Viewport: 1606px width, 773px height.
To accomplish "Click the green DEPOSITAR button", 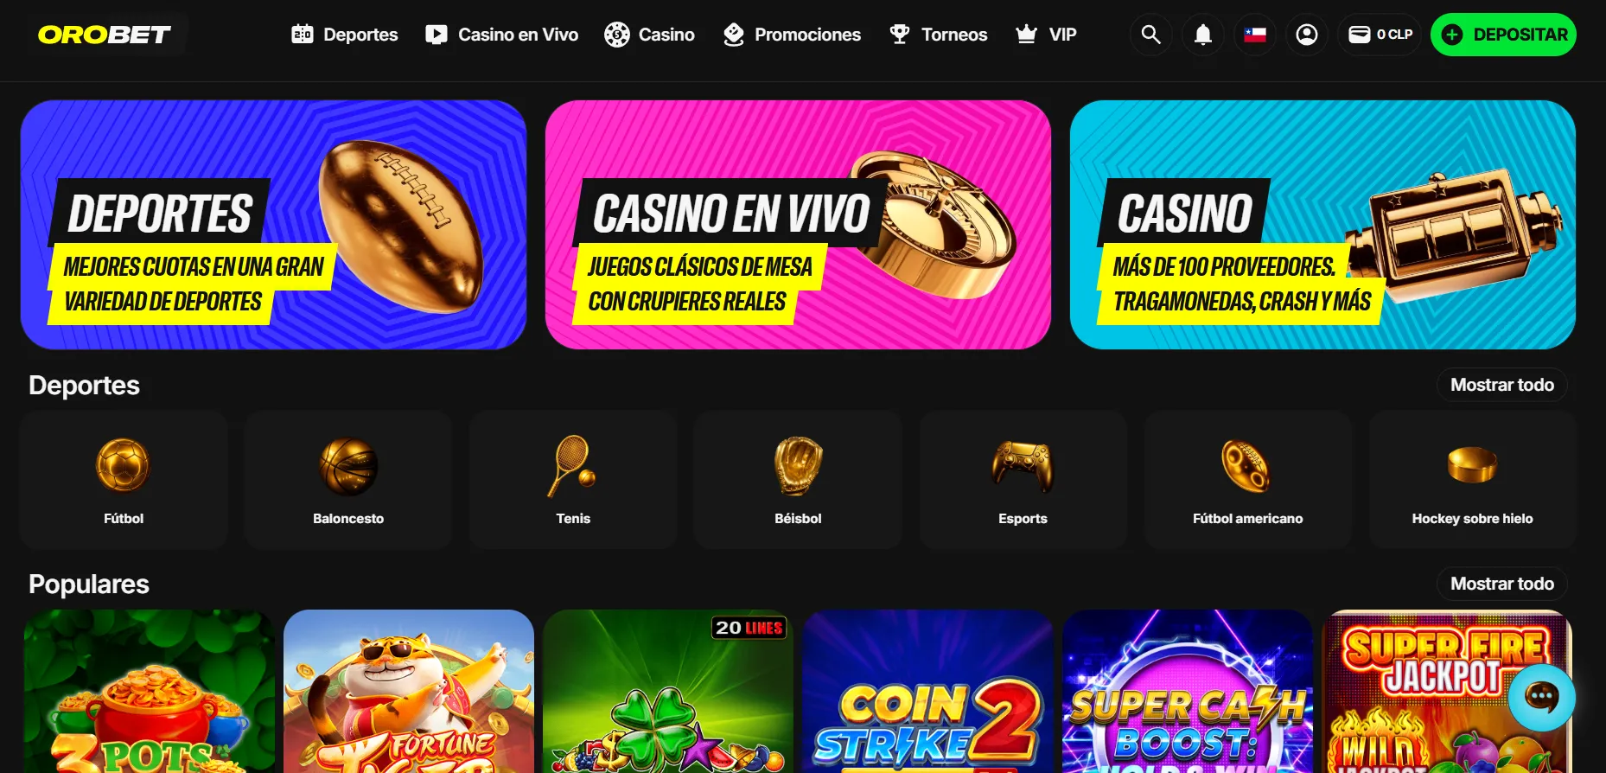I will (1503, 35).
